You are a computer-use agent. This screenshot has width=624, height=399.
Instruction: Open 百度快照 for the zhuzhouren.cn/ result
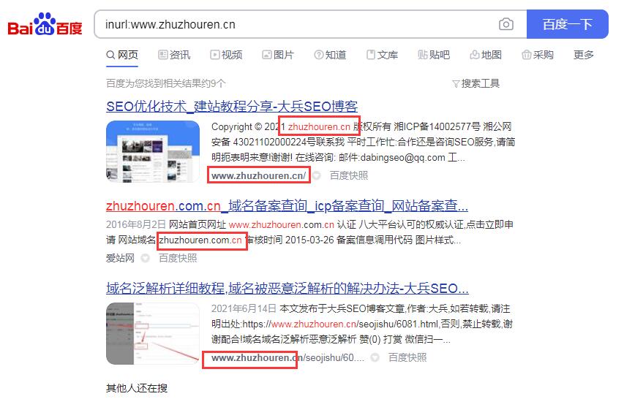349,175
